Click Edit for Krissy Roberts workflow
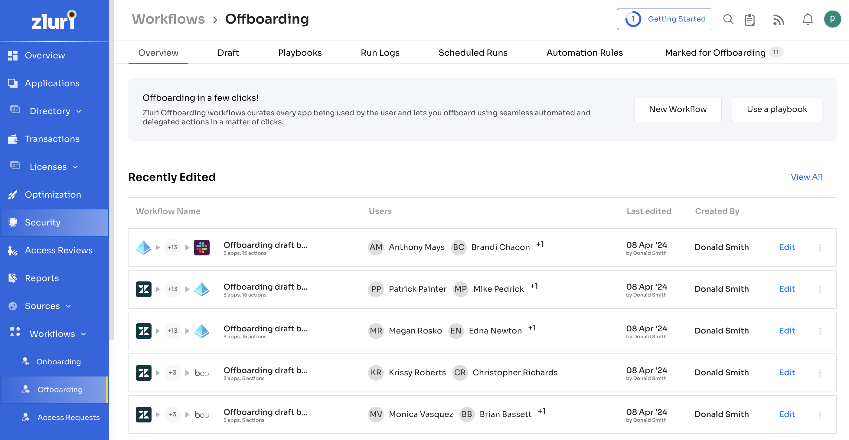Screen dimensions: 849x440 [787, 373]
